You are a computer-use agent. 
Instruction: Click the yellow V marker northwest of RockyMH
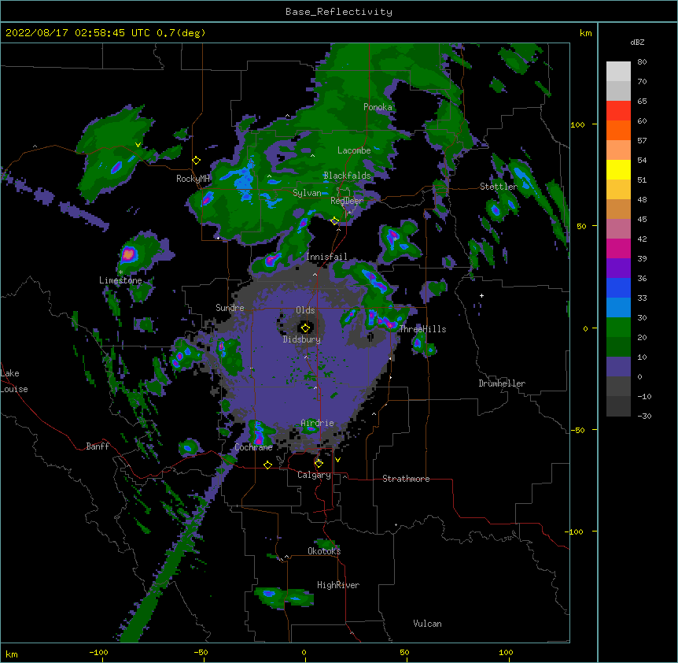[x=138, y=145]
